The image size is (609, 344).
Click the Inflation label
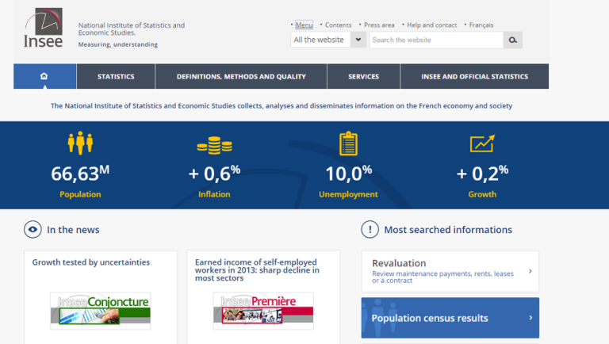coord(214,194)
